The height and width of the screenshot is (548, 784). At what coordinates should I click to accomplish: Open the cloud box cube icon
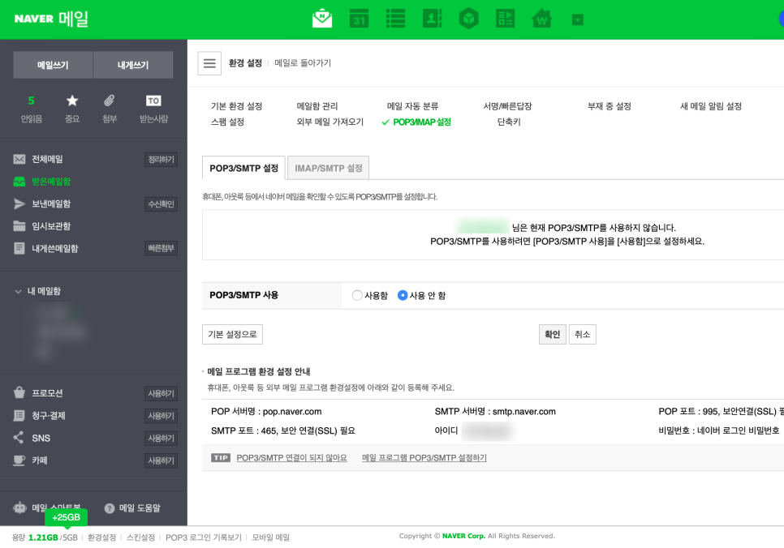click(468, 19)
